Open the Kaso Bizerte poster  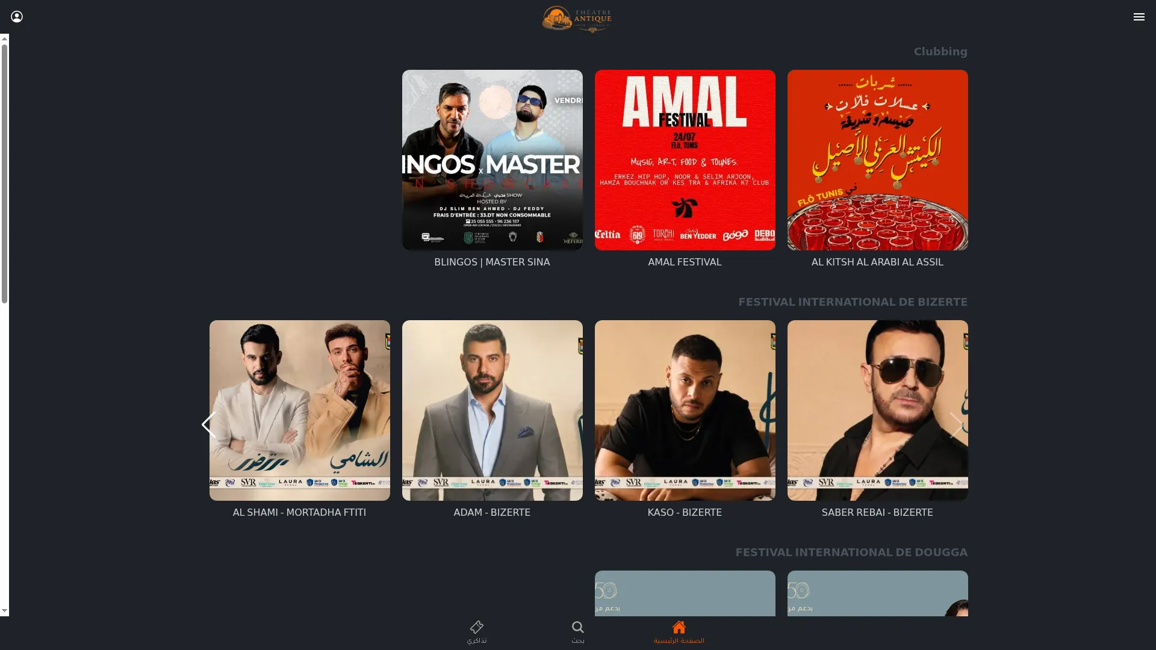685,410
